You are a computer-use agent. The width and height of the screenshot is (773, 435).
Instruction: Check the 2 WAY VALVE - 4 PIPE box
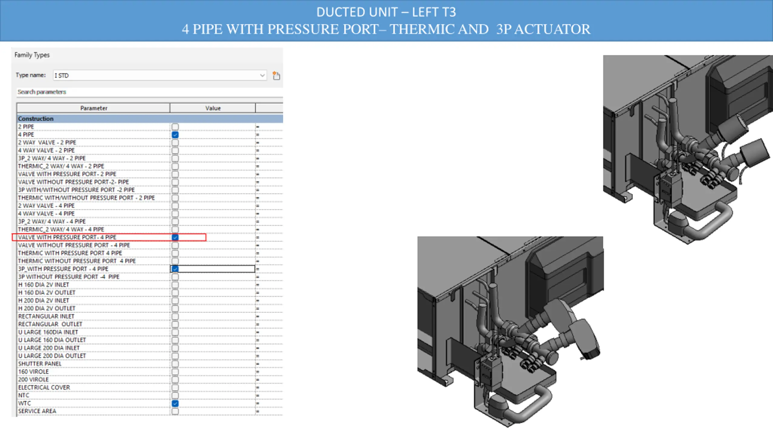tap(175, 206)
